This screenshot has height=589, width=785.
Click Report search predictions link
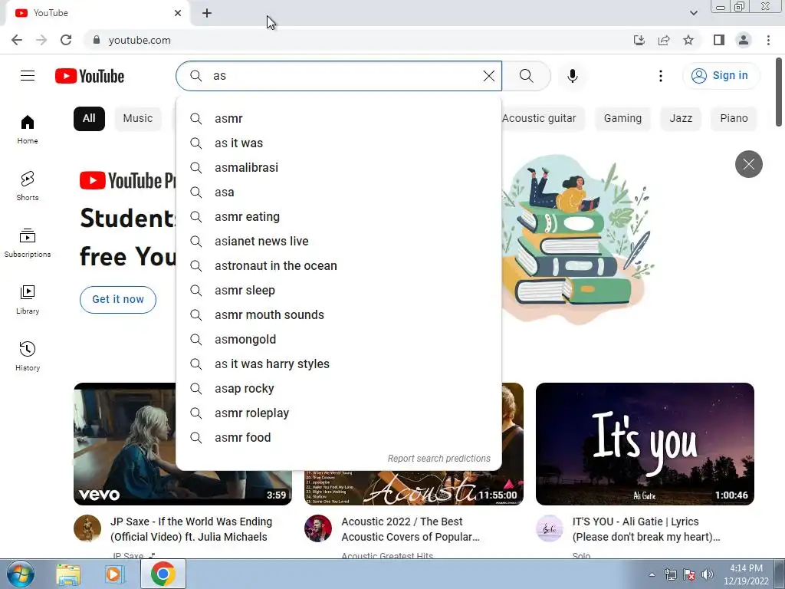click(439, 459)
